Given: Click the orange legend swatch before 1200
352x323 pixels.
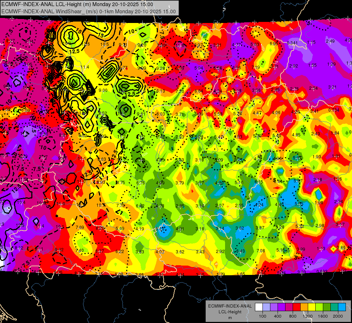Looking at the screenshot, I should (x=304, y=307).
